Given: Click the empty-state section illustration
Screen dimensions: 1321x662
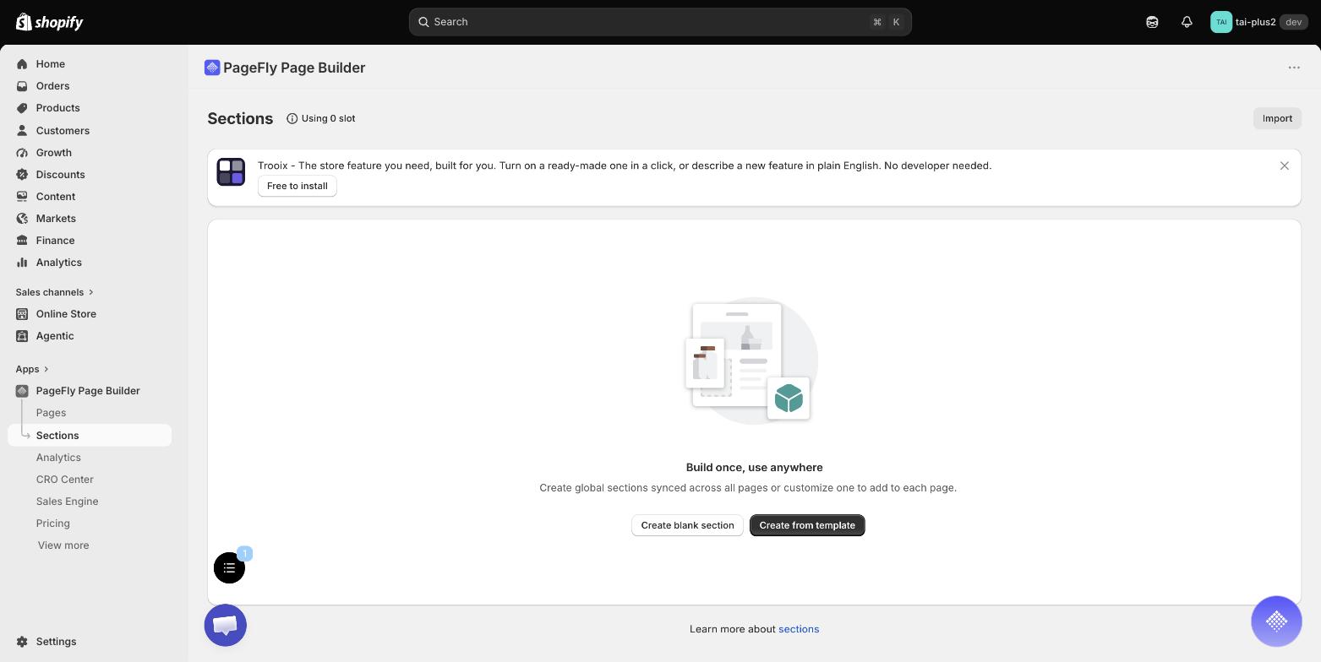Looking at the screenshot, I should click(x=751, y=361).
